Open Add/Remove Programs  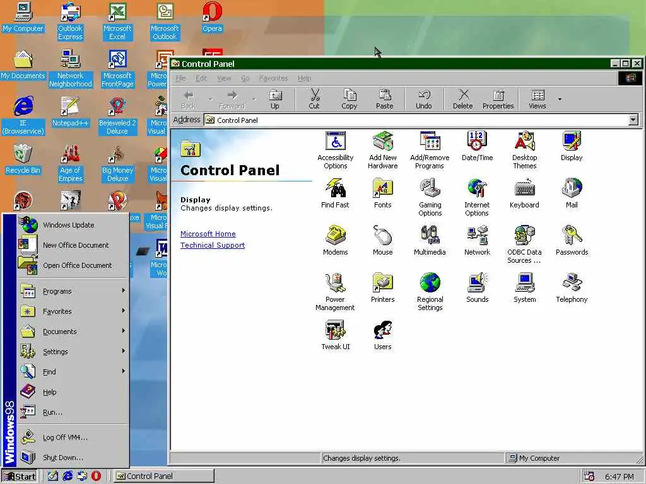(430, 150)
